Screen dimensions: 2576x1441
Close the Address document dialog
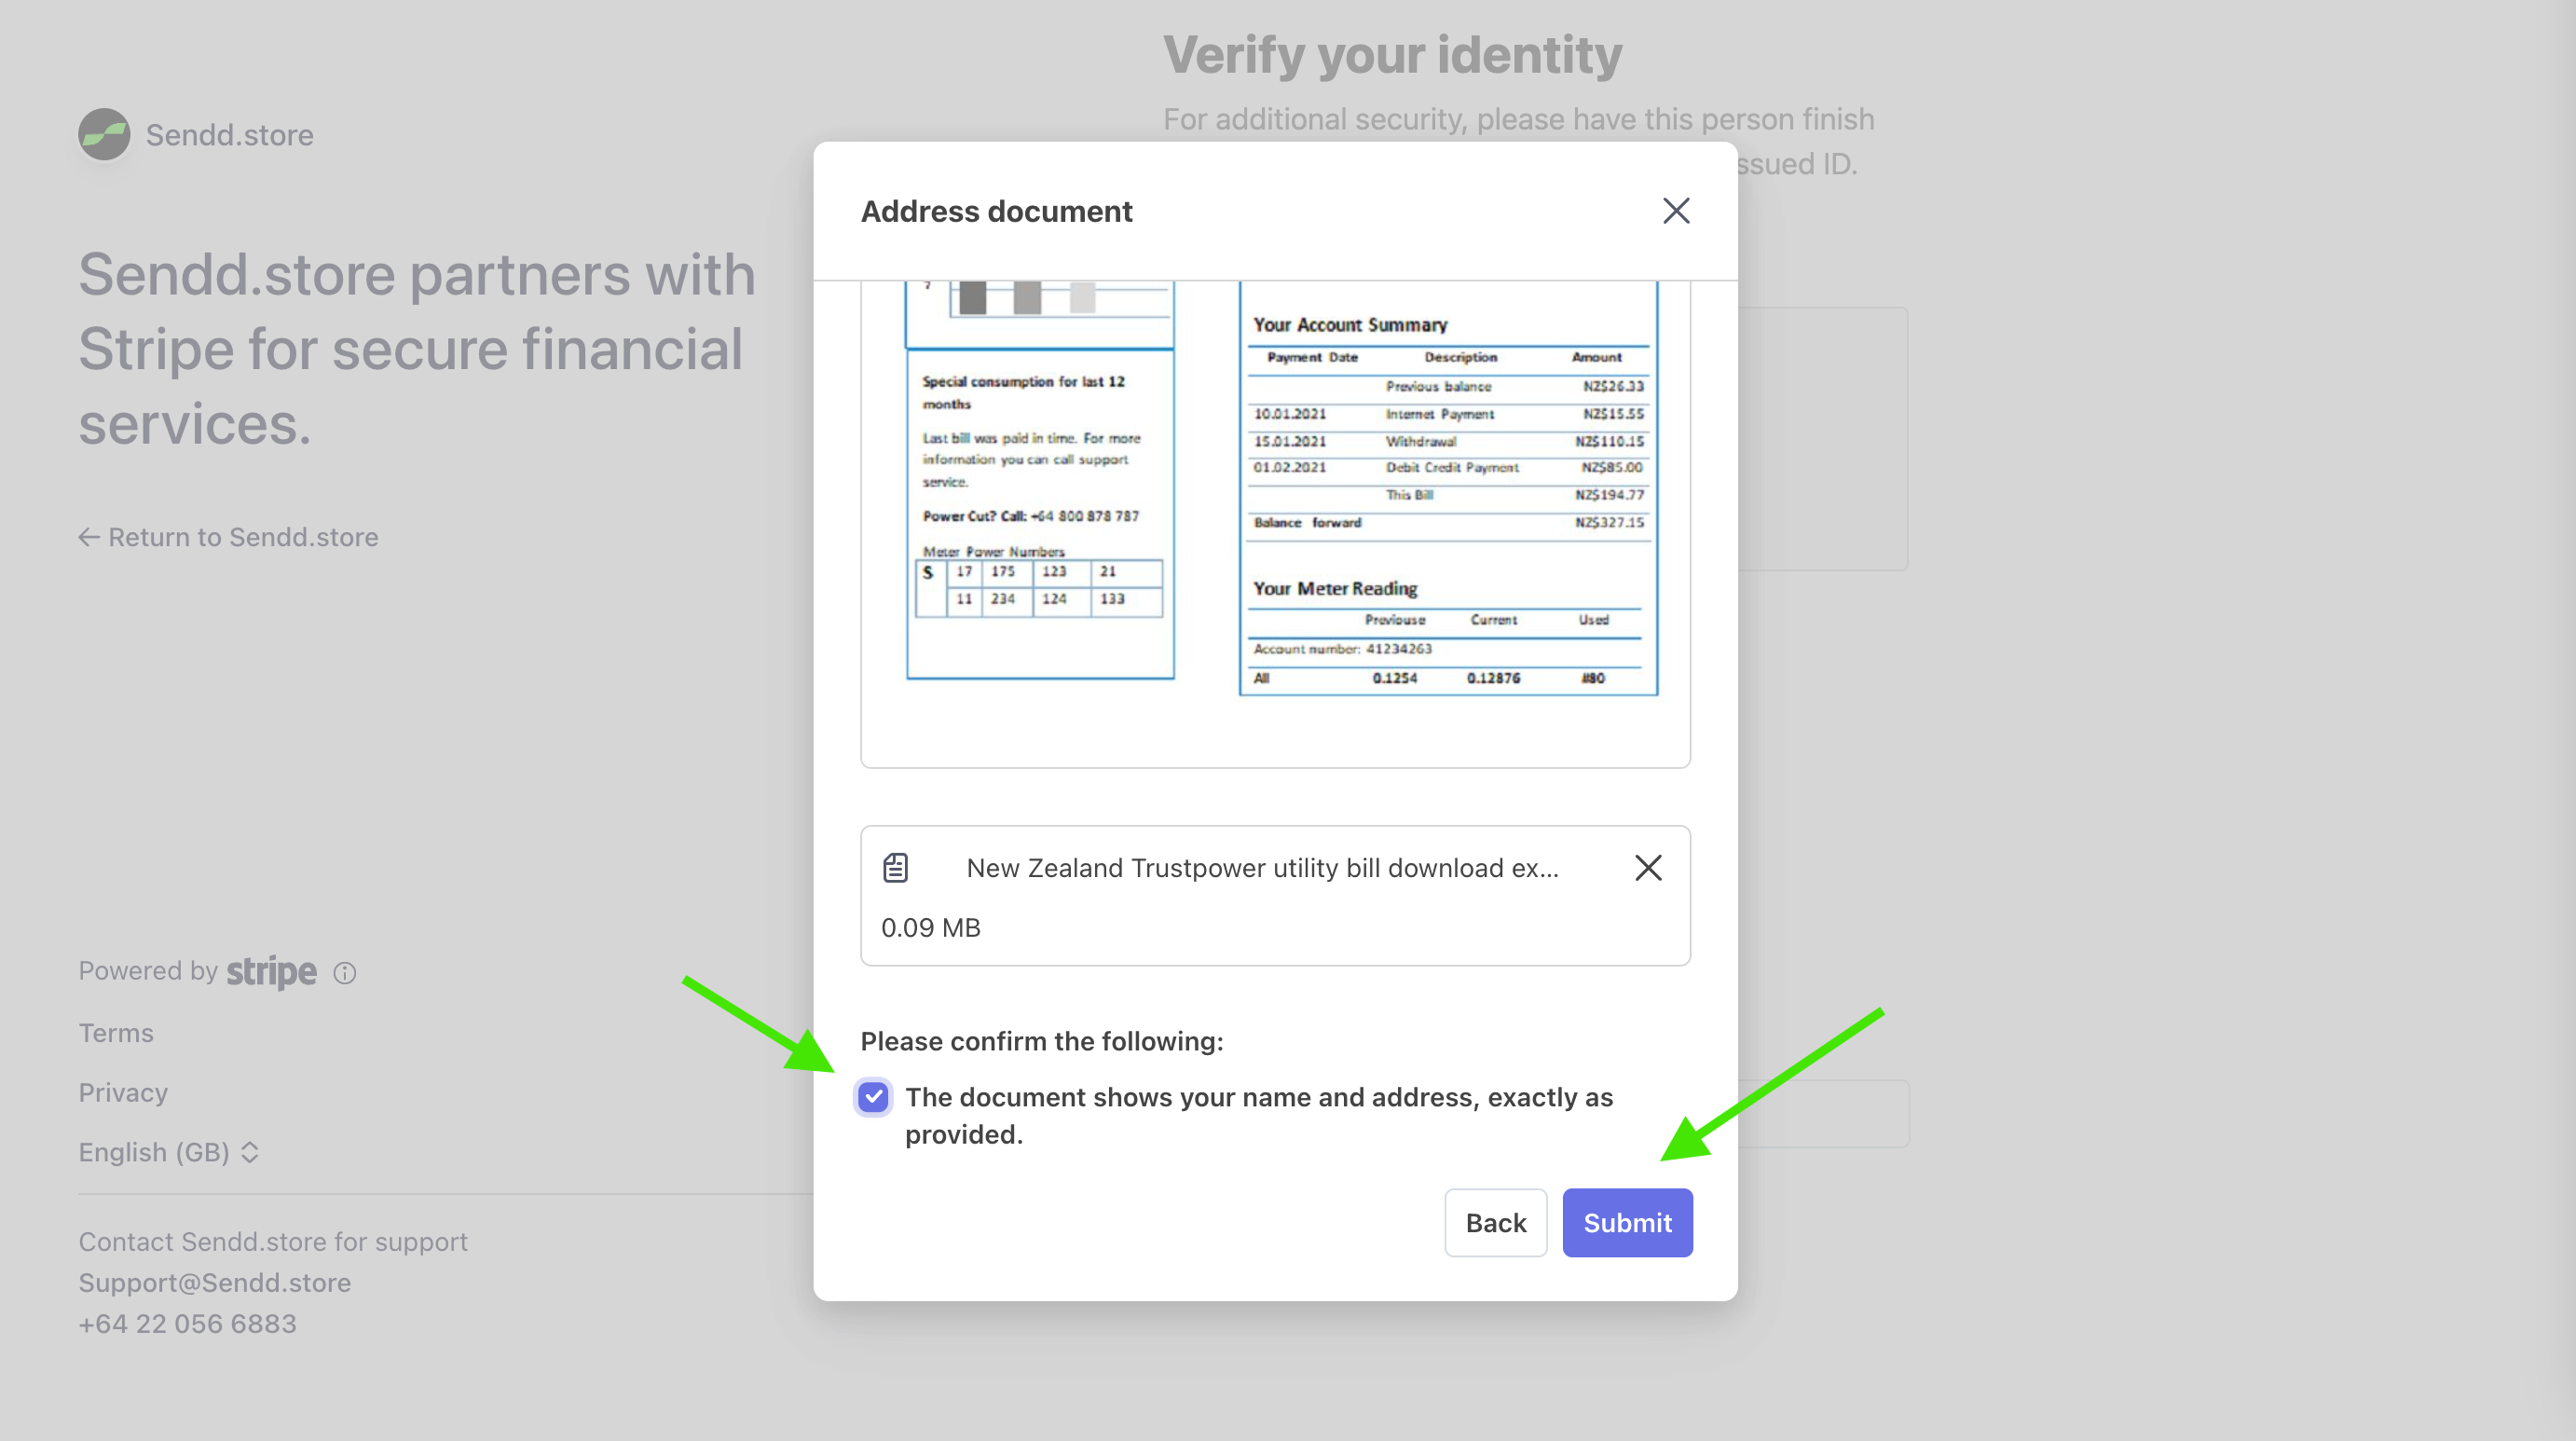[x=1676, y=211]
